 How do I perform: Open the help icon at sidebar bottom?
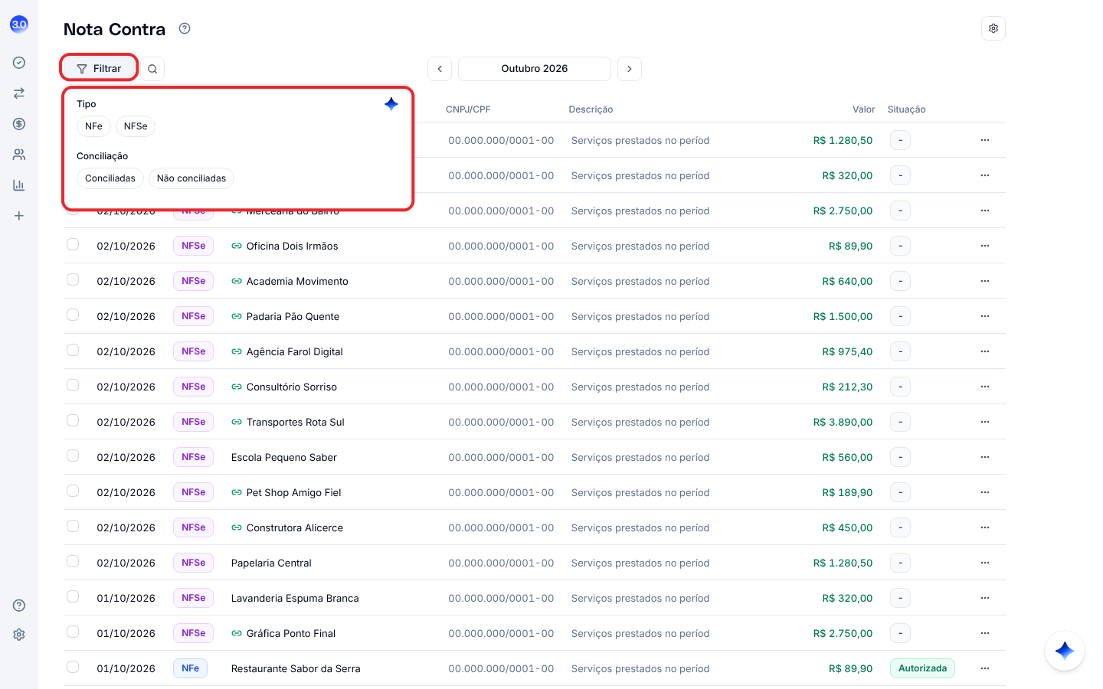(x=19, y=606)
